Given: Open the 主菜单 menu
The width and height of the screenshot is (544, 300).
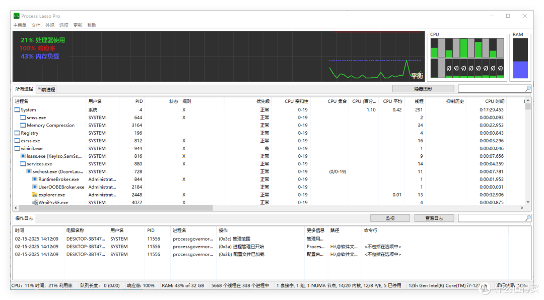Looking at the screenshot, I should tap(20, 25).
